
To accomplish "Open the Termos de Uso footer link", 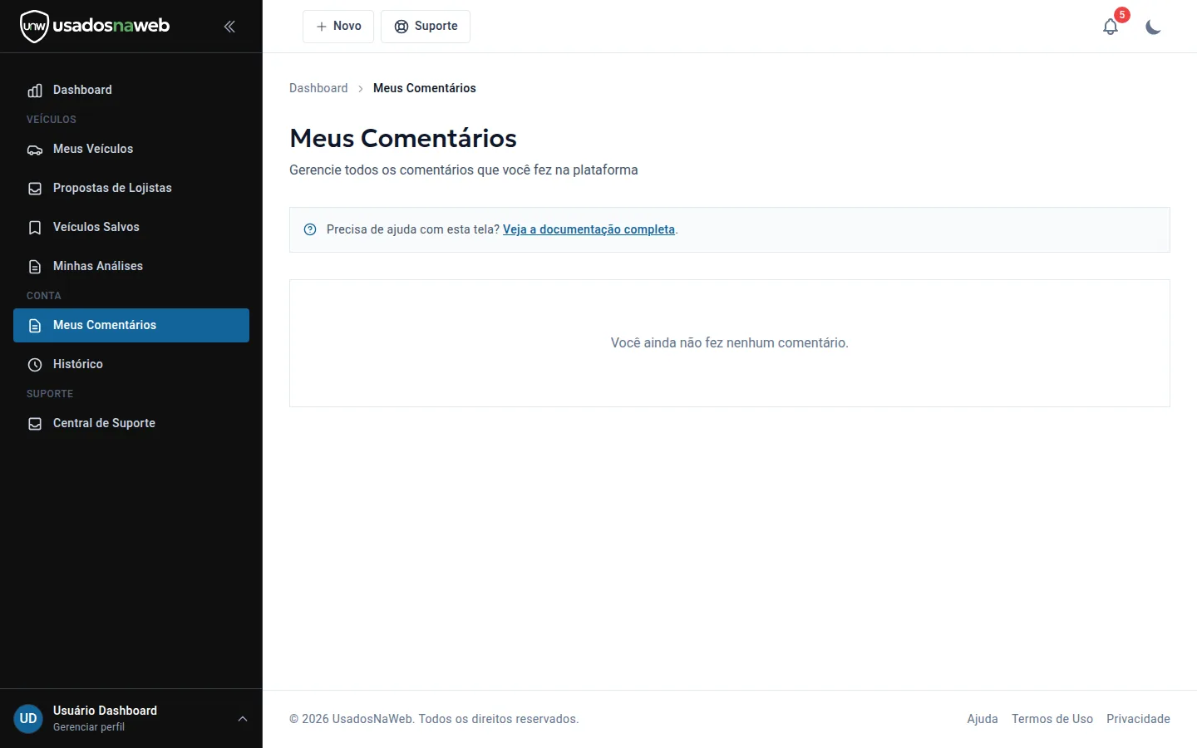I will (x=1052, y=719).
